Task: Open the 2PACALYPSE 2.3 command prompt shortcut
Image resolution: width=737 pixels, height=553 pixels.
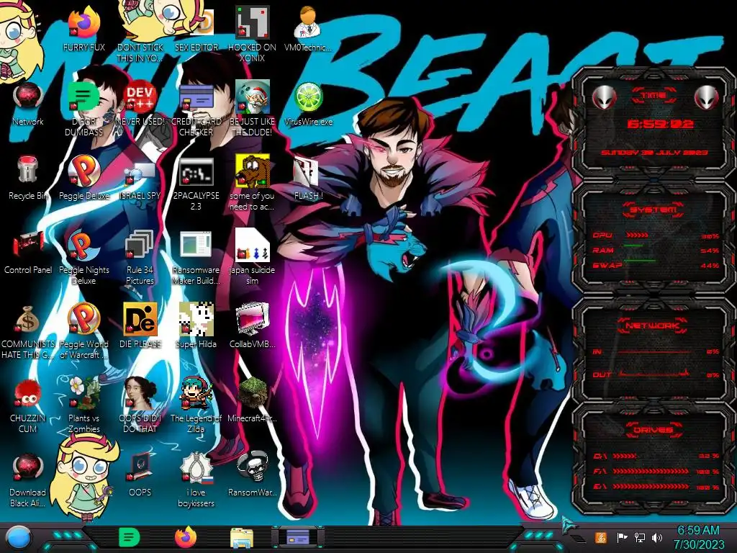Action: pos(196,171)
